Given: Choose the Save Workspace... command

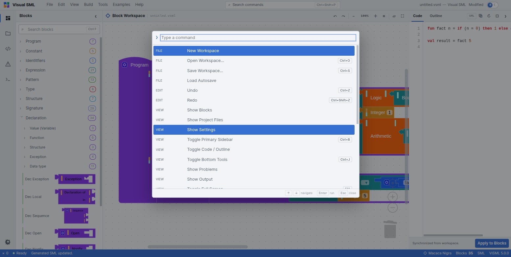Looking at the screenshot, I should [254, 70].
